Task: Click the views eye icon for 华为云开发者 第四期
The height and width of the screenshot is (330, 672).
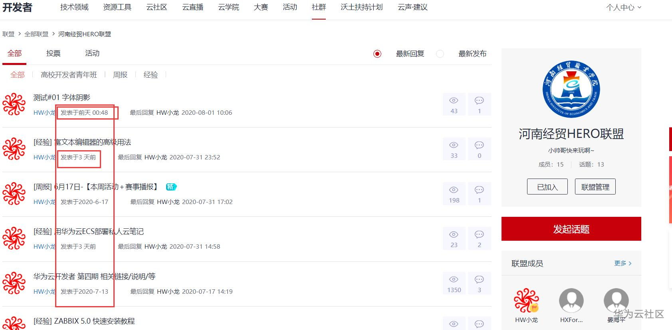Action: tap(454, 279)
